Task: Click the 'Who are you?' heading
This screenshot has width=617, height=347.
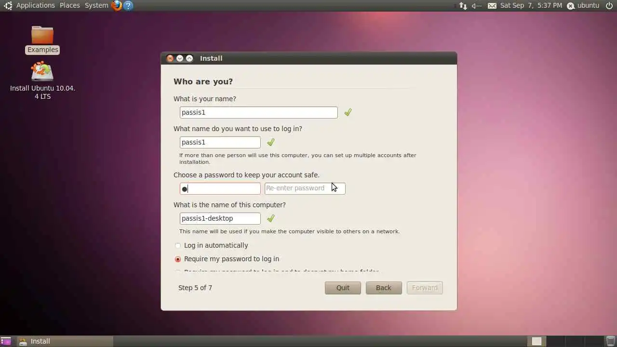Action: tap(203, 81)
